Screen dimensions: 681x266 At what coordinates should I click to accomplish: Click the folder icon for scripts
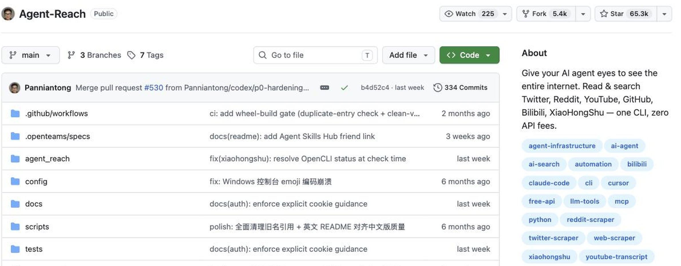click(x=15, y=227)
